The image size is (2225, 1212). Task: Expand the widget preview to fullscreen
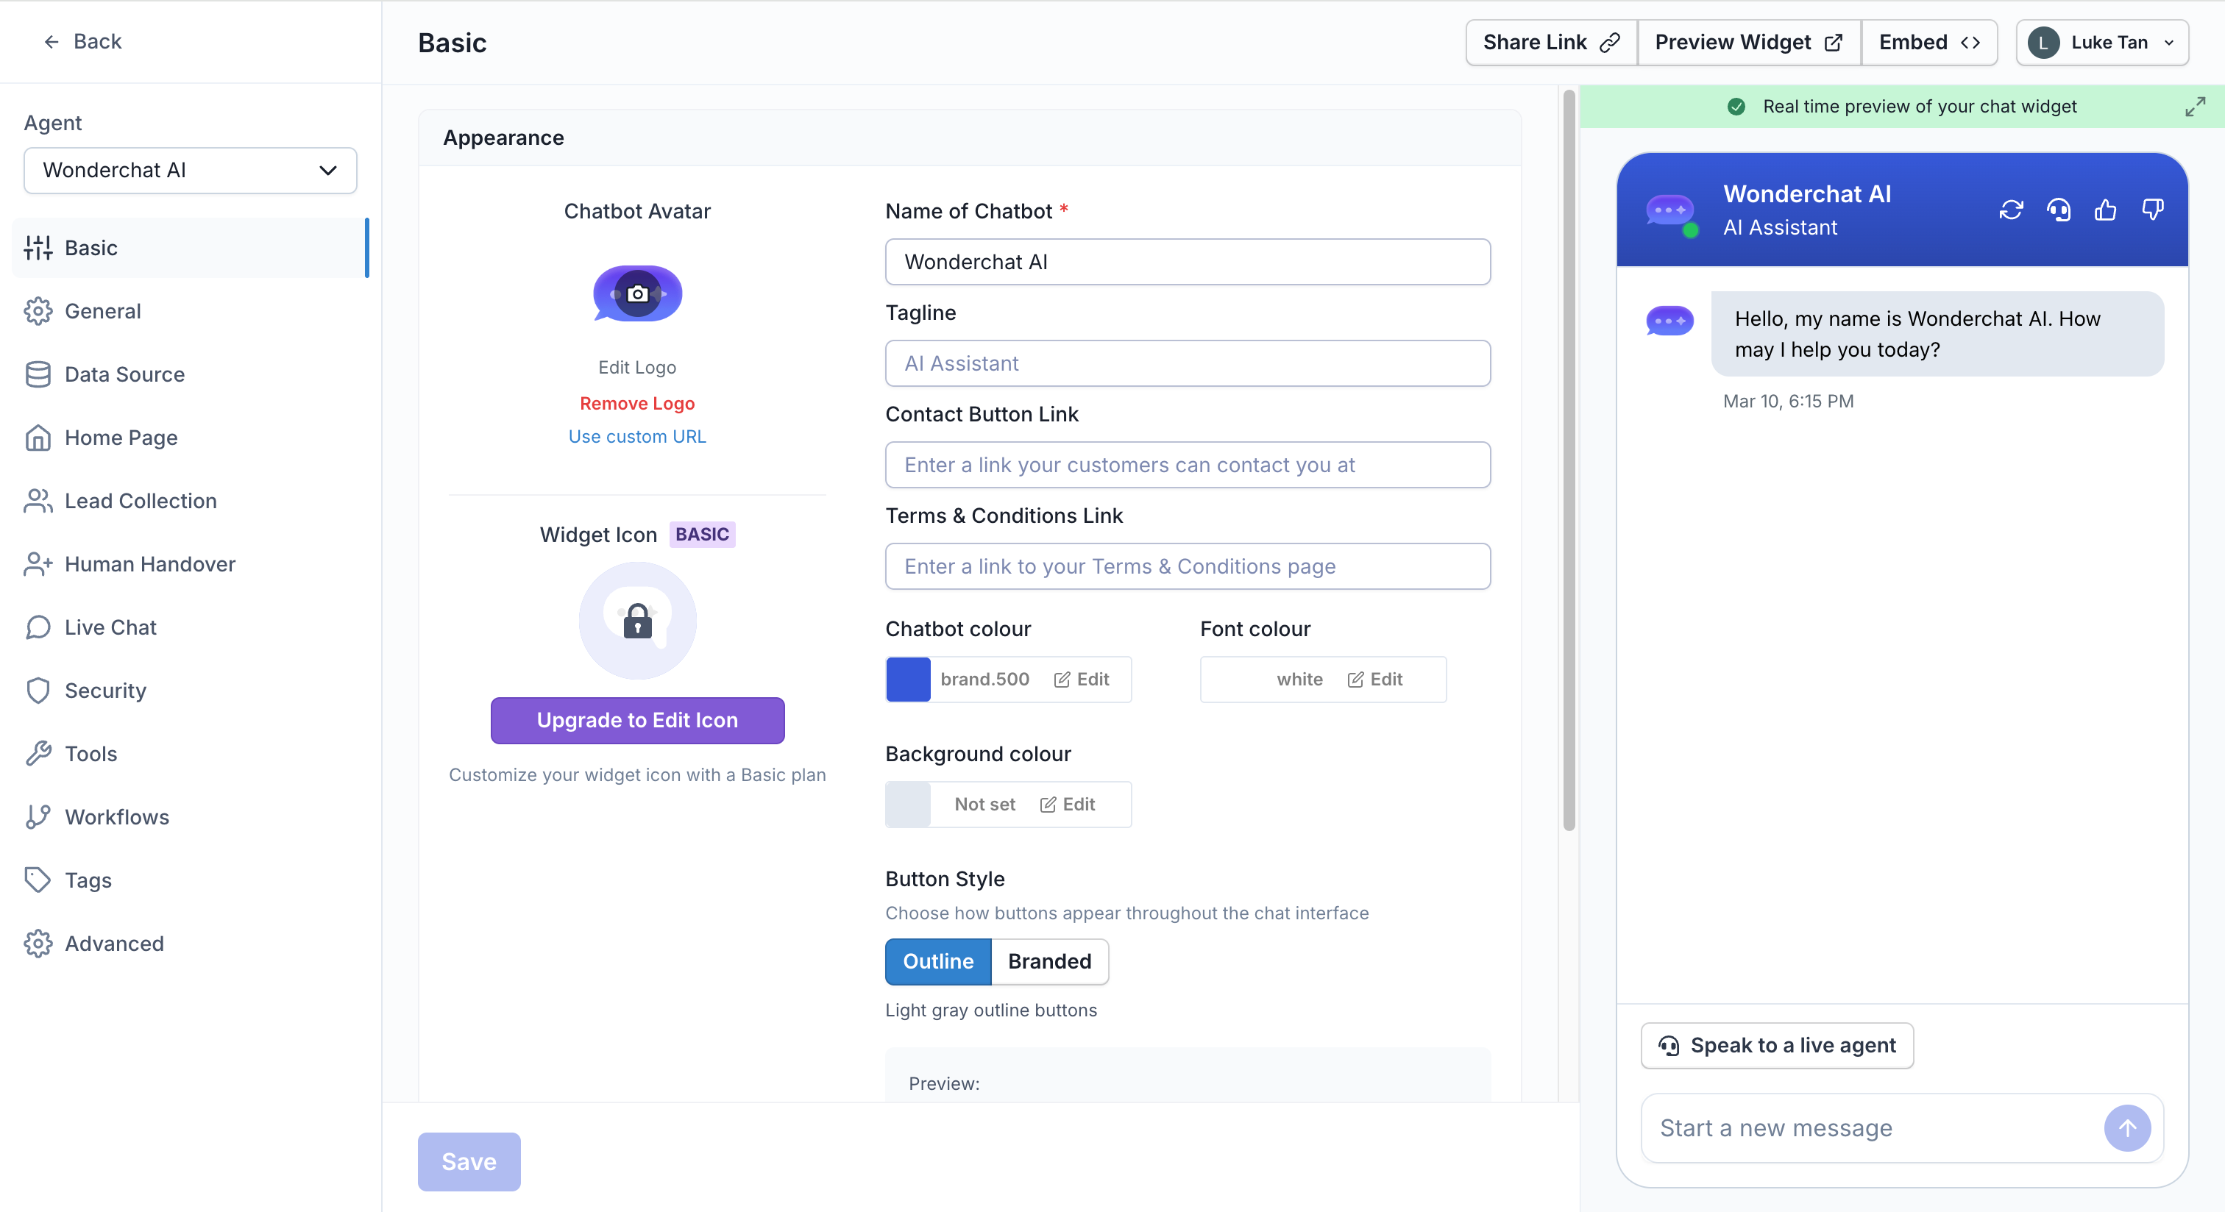(x=2195, y=106)
